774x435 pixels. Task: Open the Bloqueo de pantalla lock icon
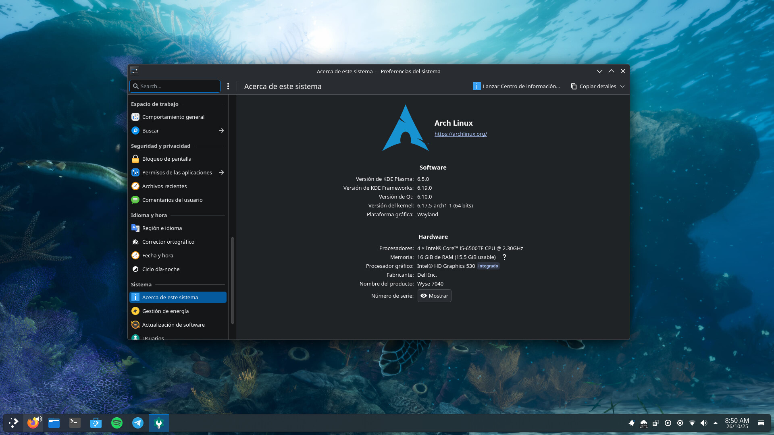pyautogui.click(x=135, y=159)
